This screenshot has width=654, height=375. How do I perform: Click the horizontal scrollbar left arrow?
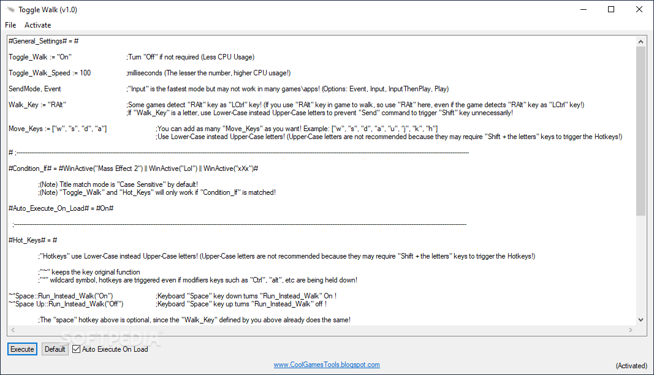click(13, 330)
